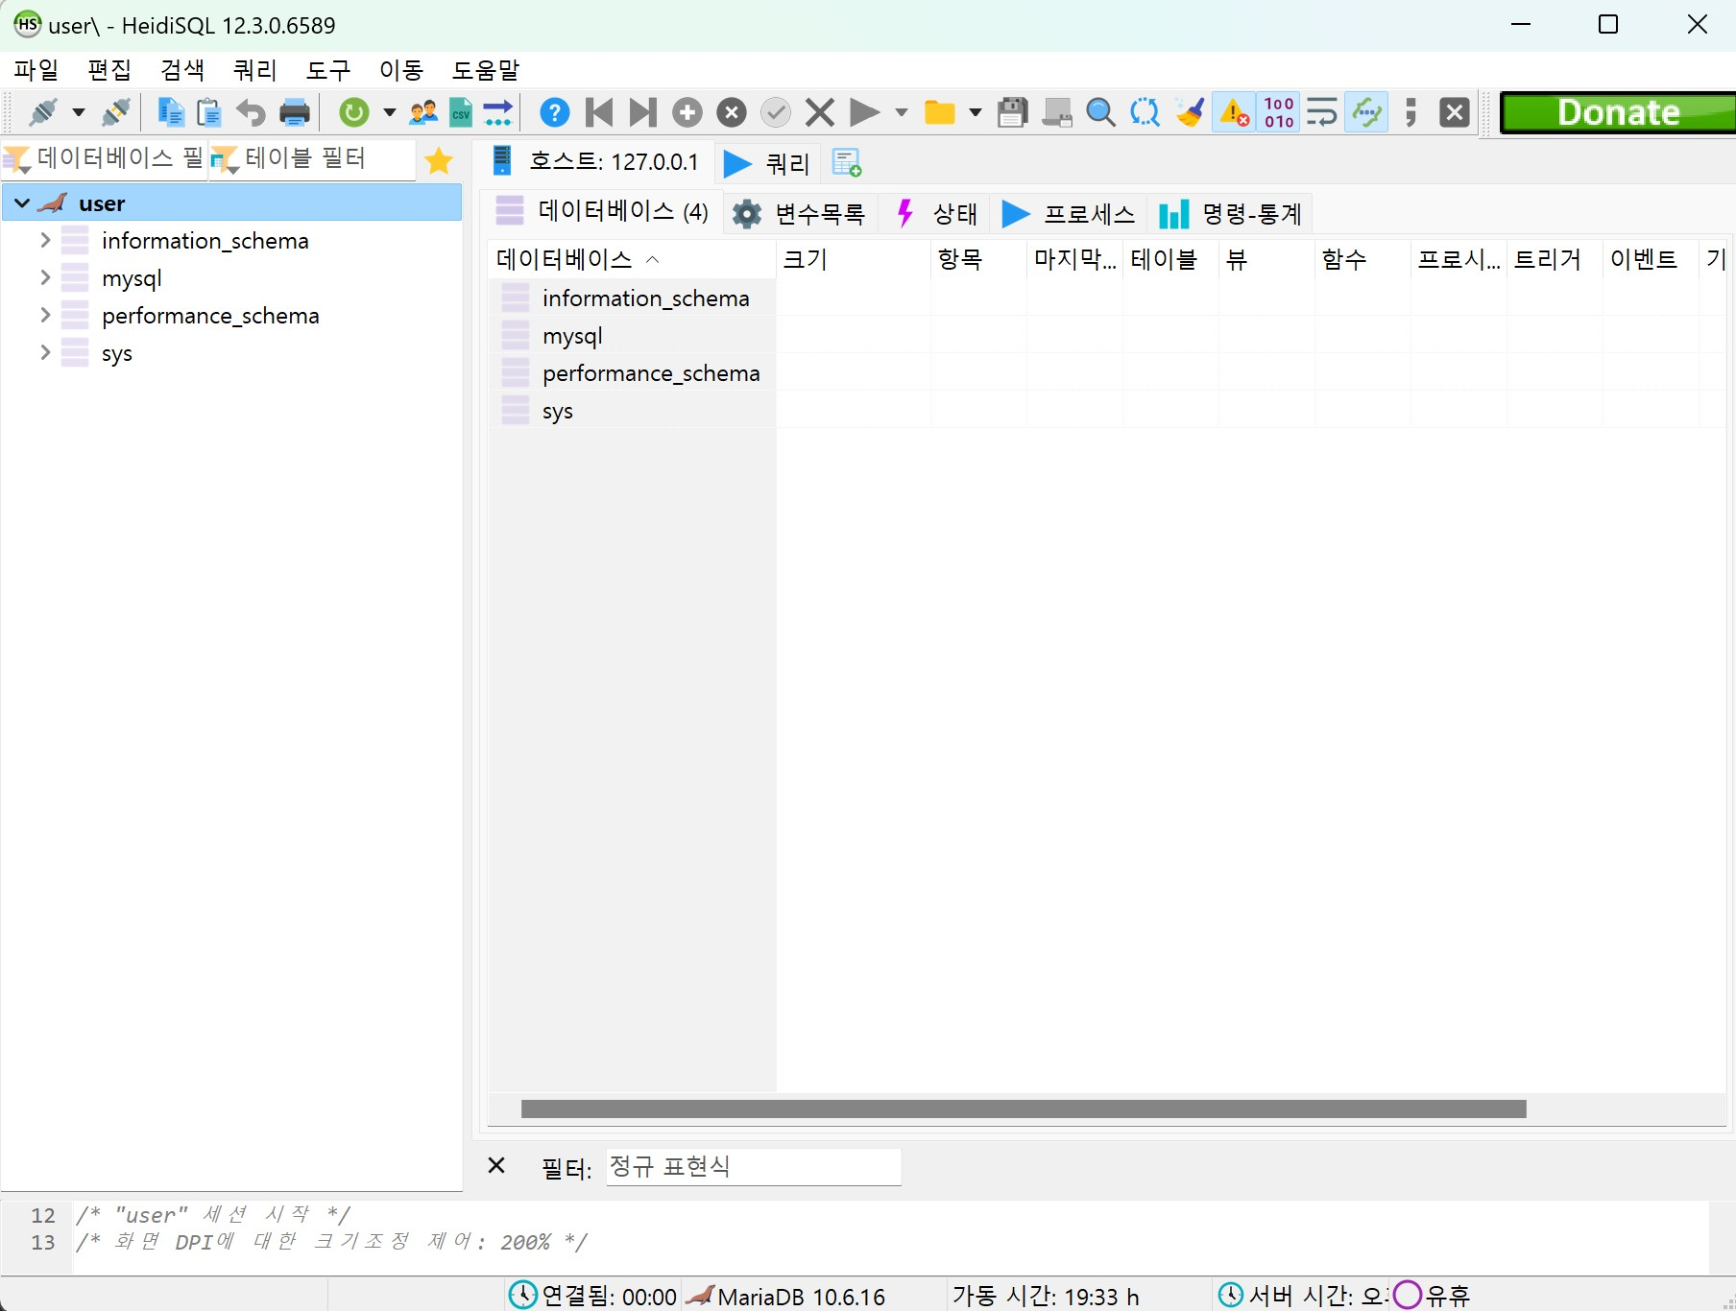
Task: Cancel editing with the X icon
Action: tap(820, 112)
